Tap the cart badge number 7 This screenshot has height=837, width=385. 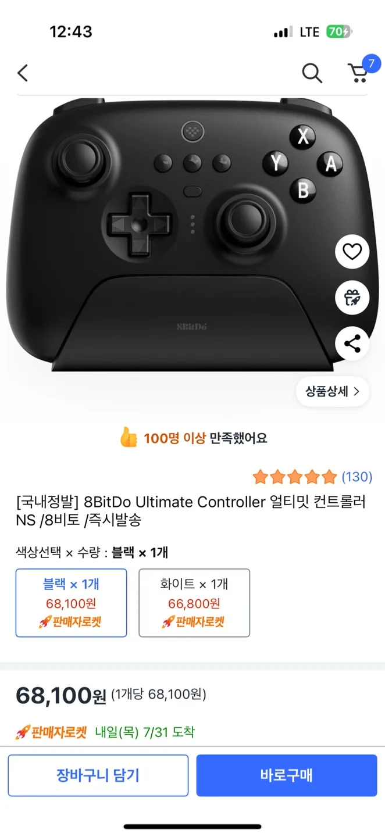pos(371,64)
